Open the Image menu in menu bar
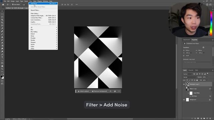 (x=13, y=1)
